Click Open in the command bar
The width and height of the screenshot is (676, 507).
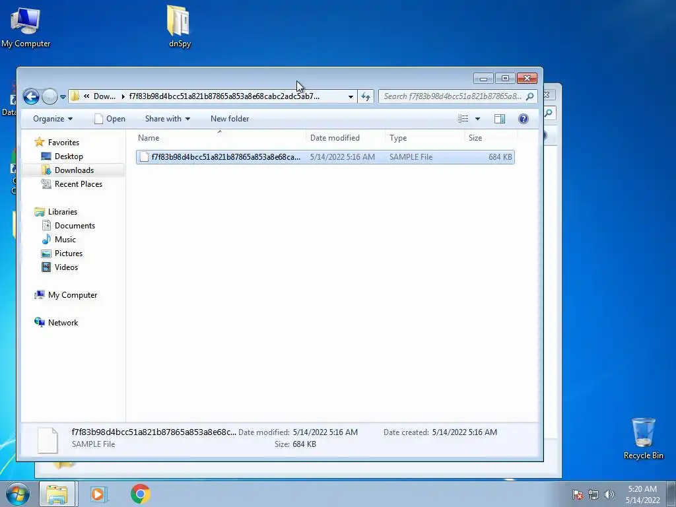(110, 119)
